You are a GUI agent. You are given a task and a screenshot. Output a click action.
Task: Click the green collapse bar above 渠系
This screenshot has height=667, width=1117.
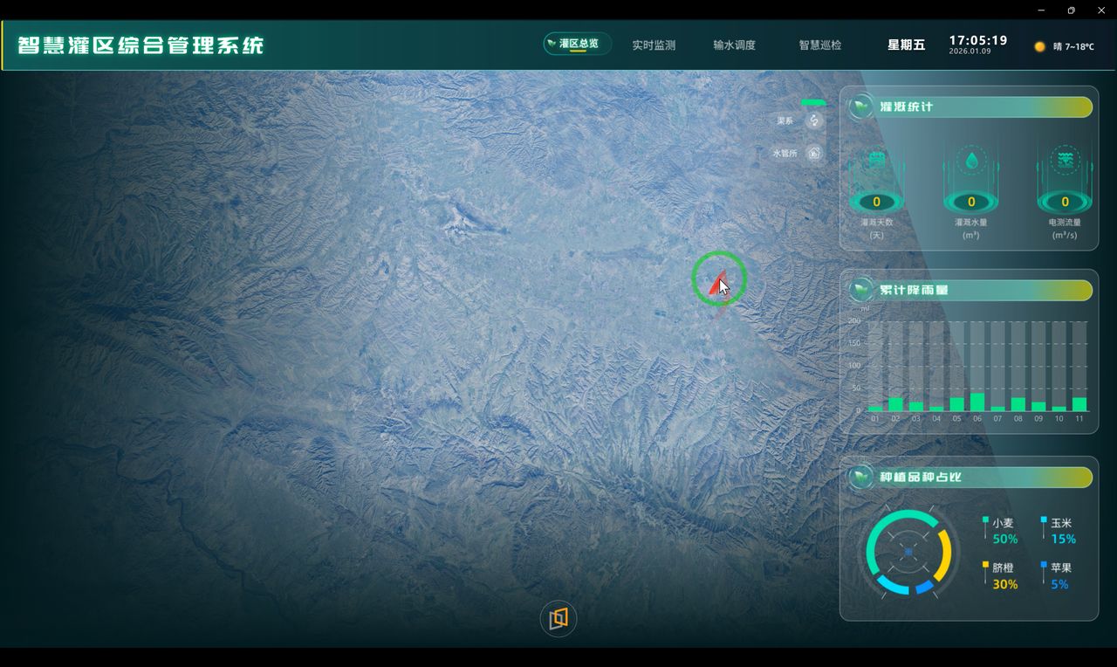click(x=813, y=102)
